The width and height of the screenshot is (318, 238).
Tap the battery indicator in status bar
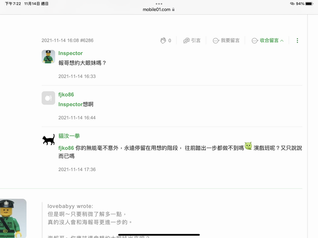point(309,4)
